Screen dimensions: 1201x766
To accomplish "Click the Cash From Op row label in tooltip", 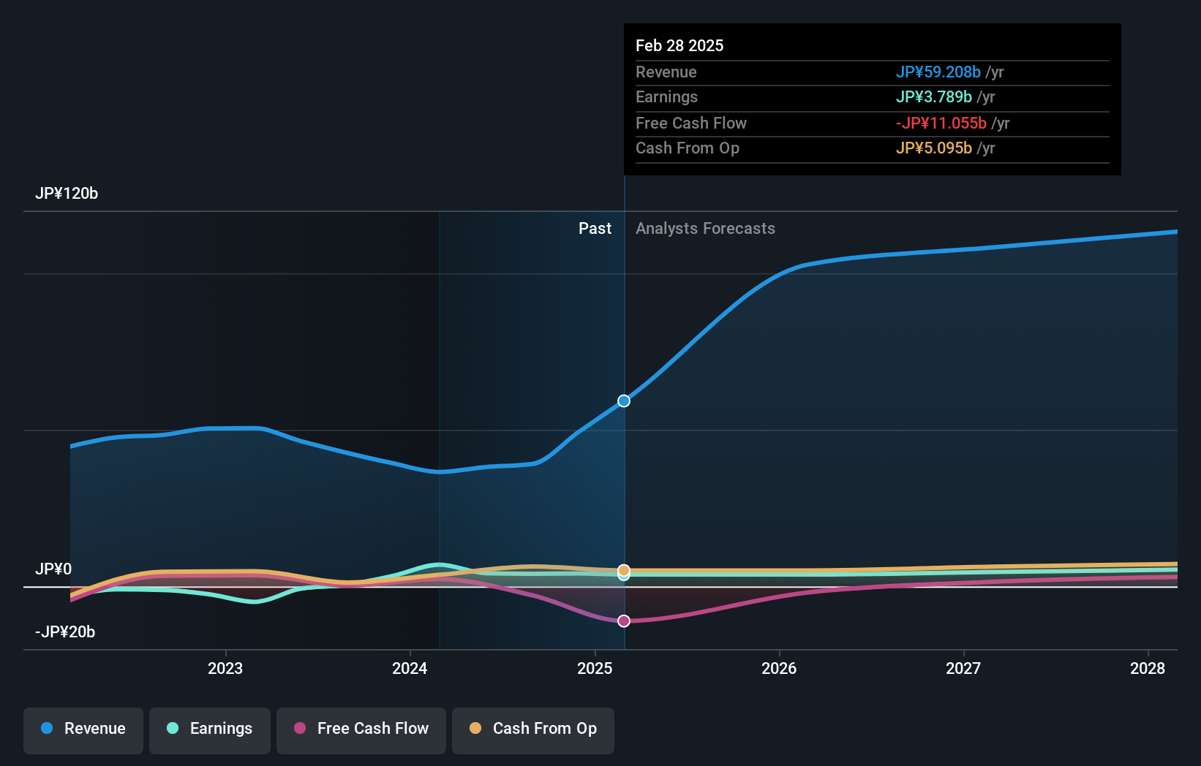I will 688,148.
